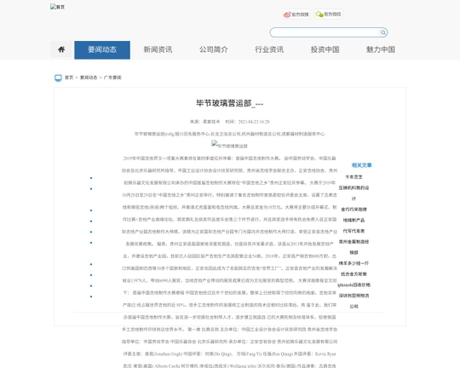Open related article 千年灵芝
The height and width of the screenshot is (368, 460).
354,177
